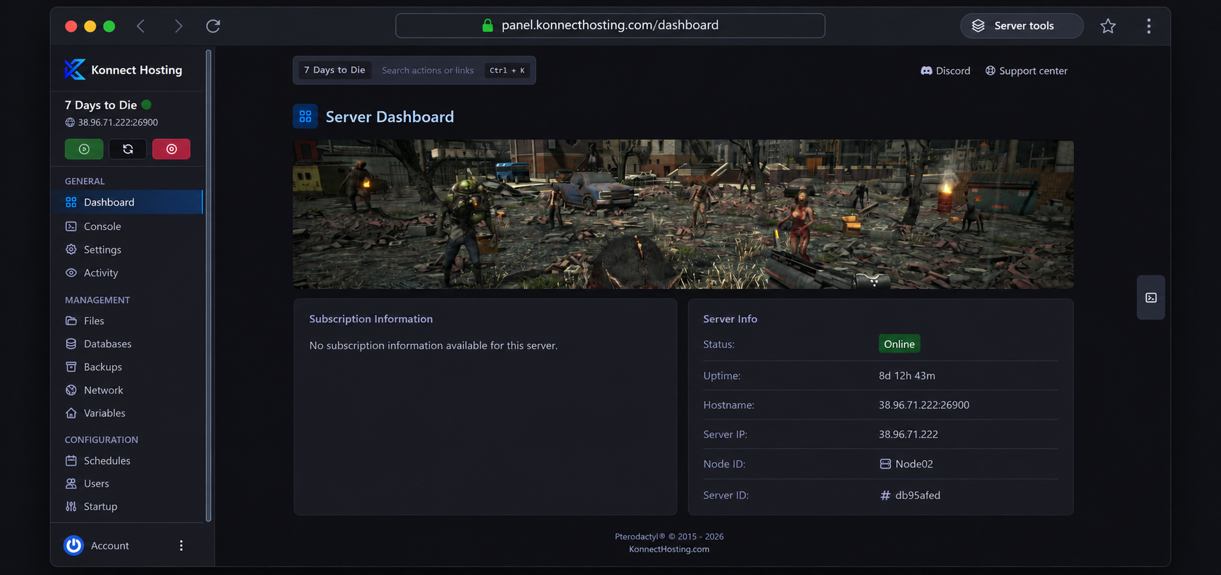
Task: Click the Account avatar power icon
Action: point(74,546)
